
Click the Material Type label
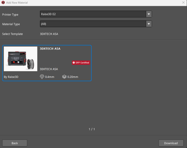(11, 24)
